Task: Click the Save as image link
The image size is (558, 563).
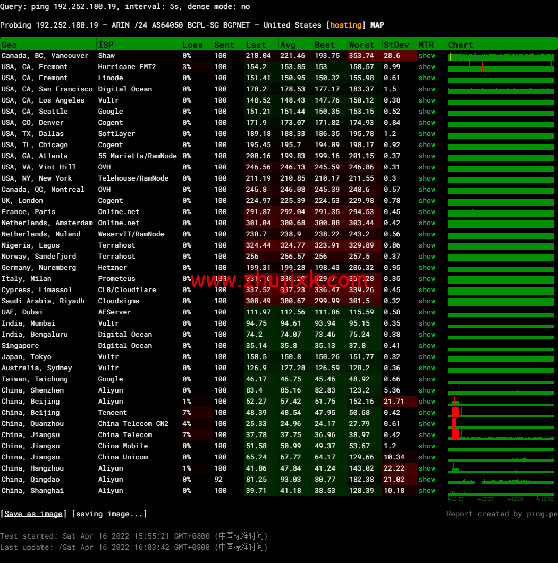Action: pyautogui.click(x=33, y=514)
